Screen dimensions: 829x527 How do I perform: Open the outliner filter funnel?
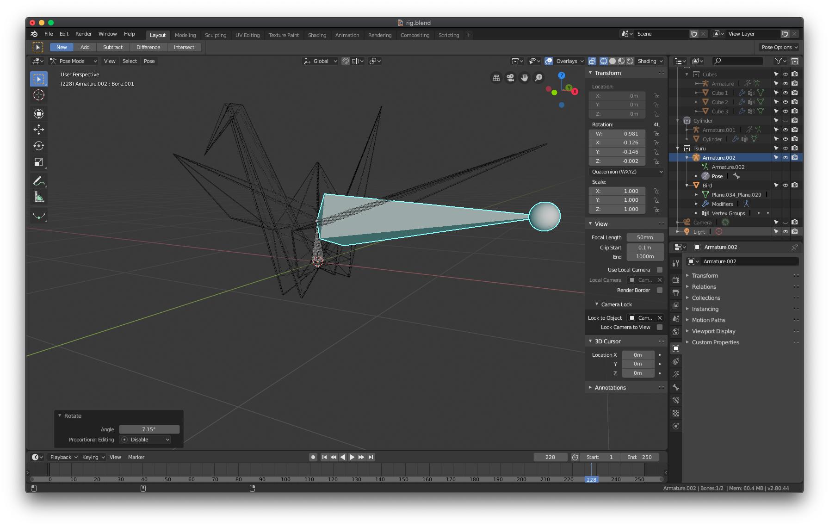780,61
